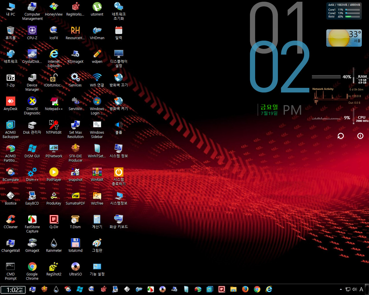Open the totalcmd desktop icon

[x=75, y=245]
